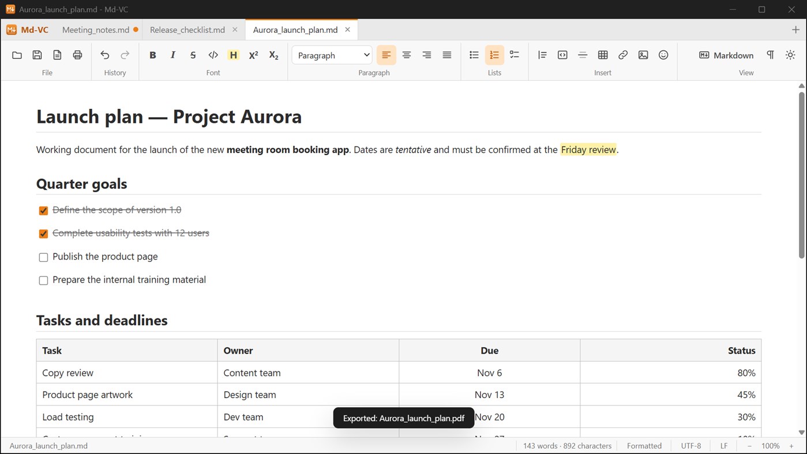Open the Paragraph style dropdown
The image size is (807, 454).
click(x=332, y=55)
